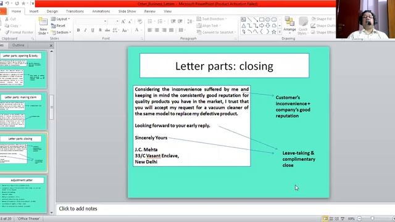Open the Columns options
Screen dimensions: 395x222
pos(181,30)
